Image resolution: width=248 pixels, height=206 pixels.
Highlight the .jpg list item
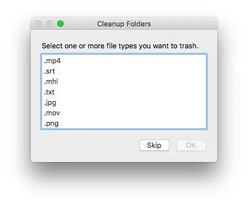coord(124,103)
